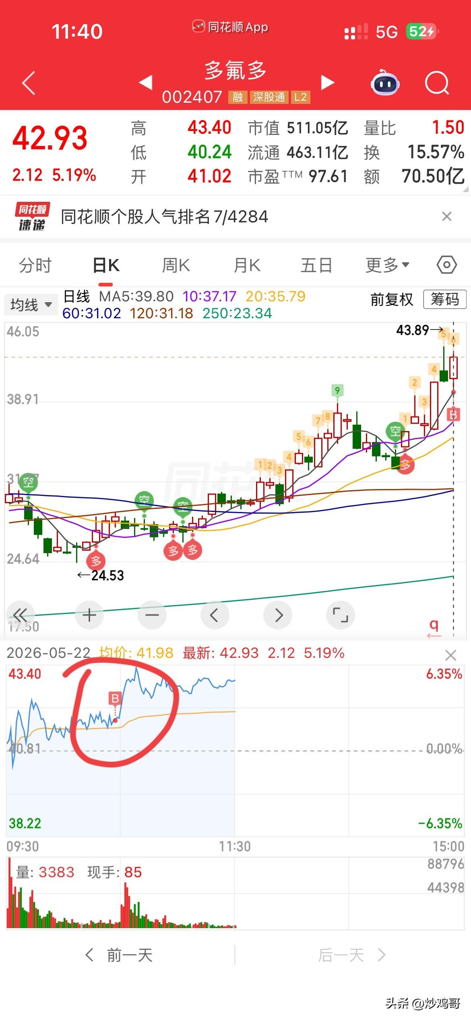Dismiss the 同花顺速递 popularity banner
This screenshot has width=471, height=1020.
tap(446, 217)
